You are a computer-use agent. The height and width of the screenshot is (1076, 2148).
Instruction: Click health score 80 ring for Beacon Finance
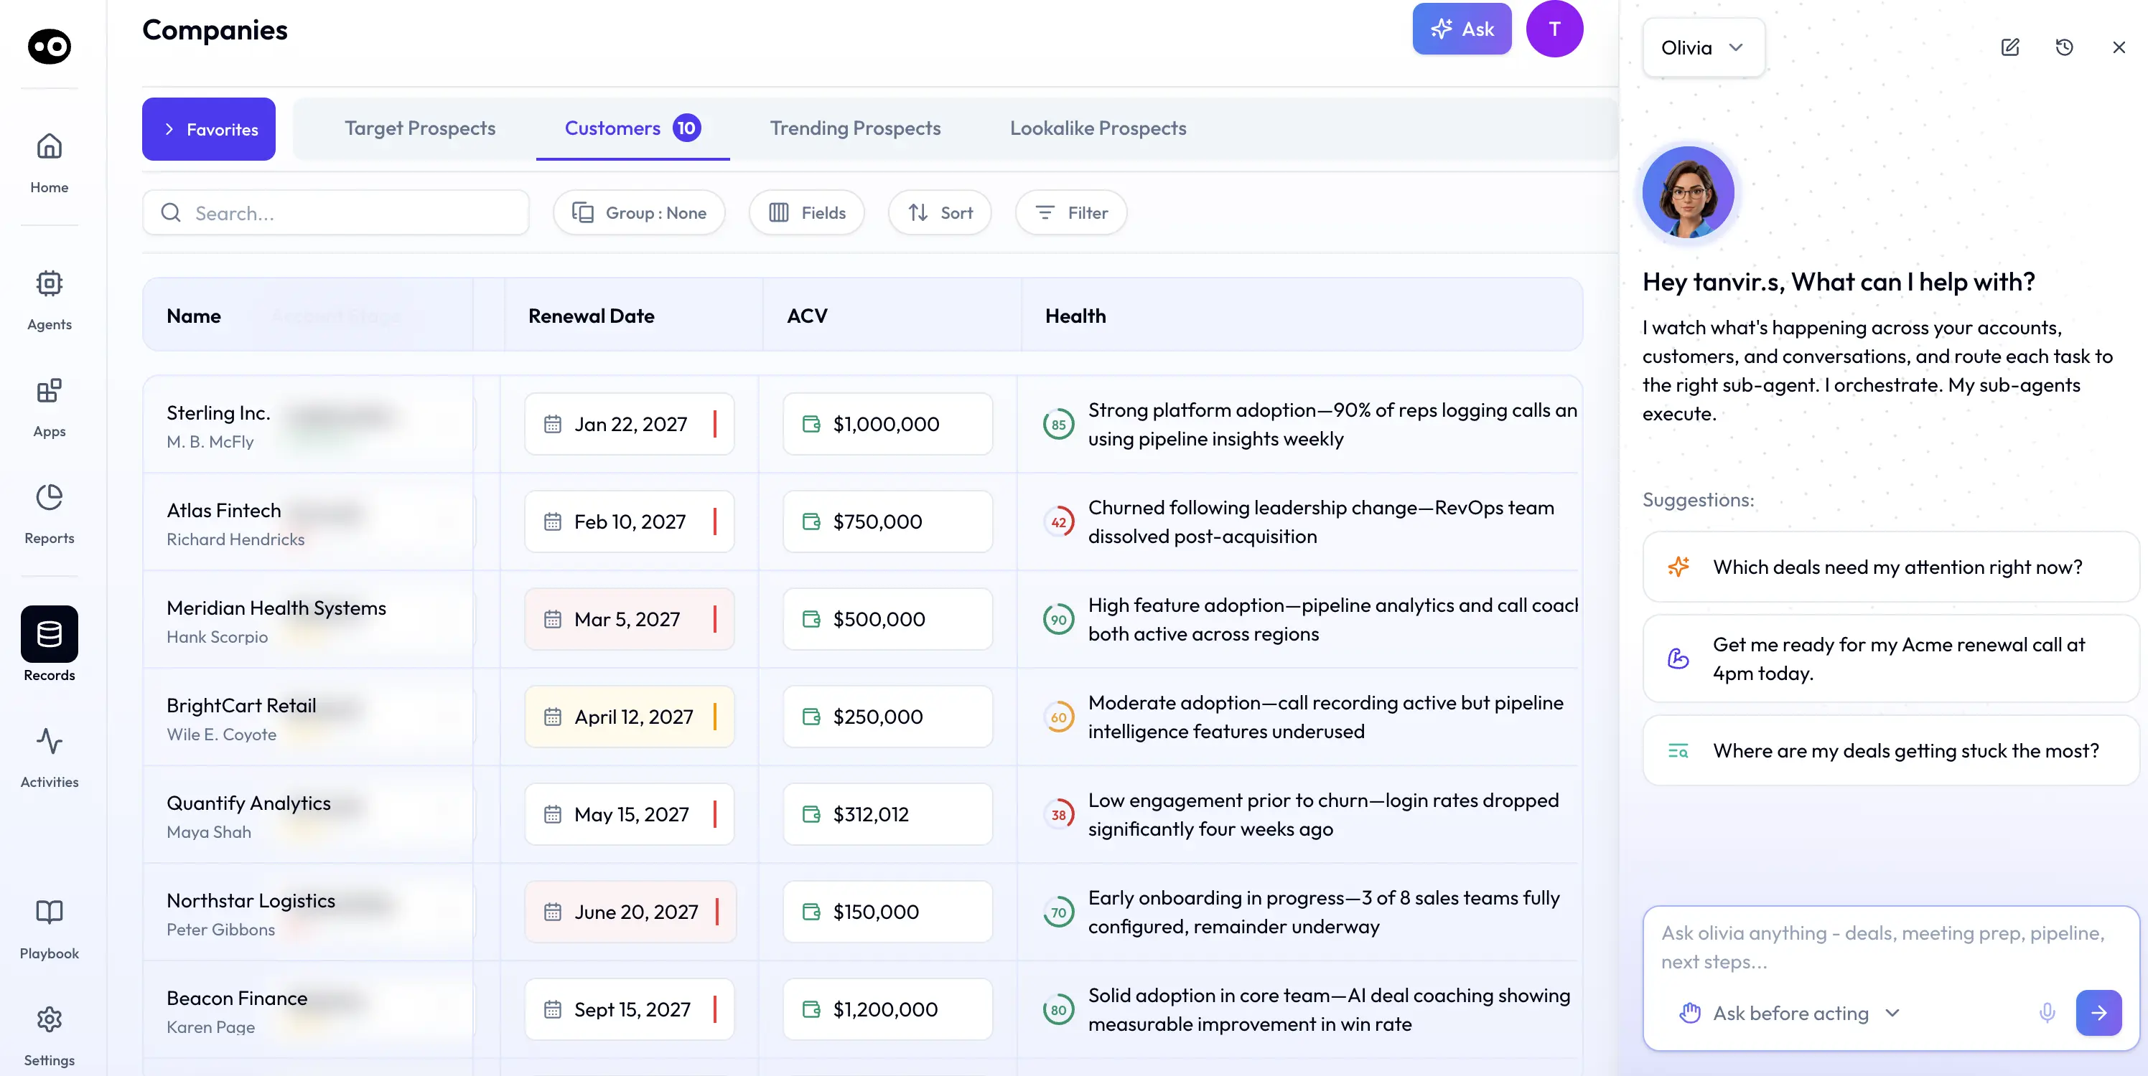click(x=1059, y=1010)
